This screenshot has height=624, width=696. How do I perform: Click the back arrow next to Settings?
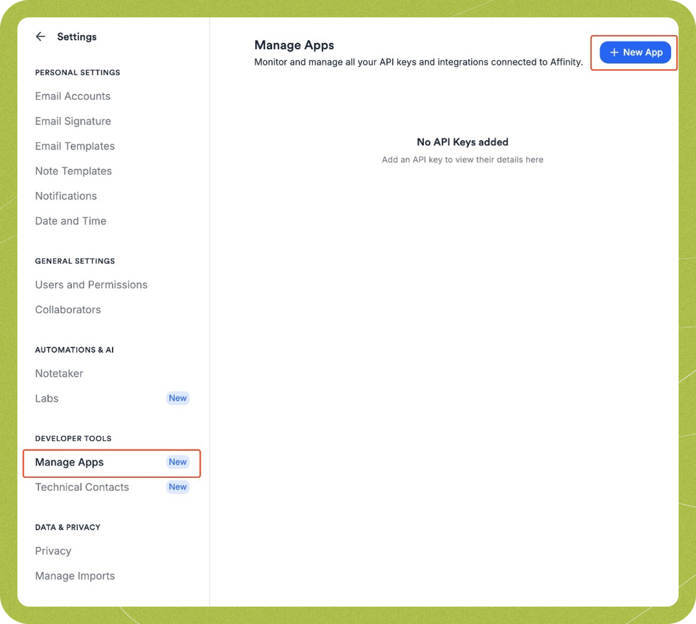[40, 37]
